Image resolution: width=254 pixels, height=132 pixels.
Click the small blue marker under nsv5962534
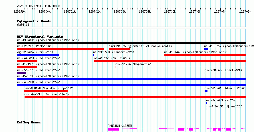[x=94, y=55]
